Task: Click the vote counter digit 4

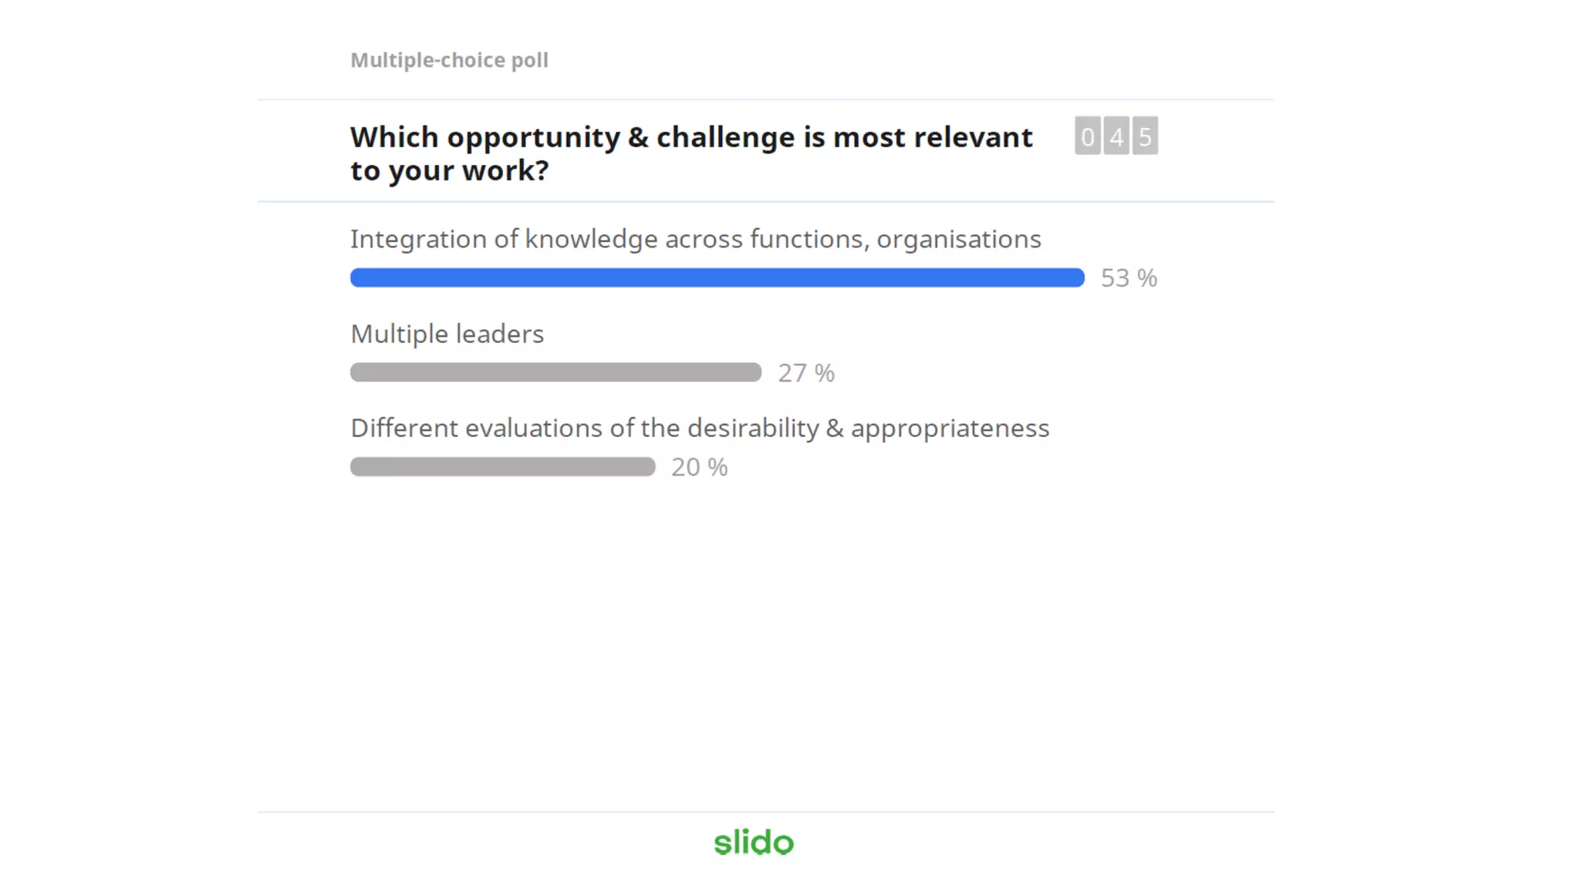Action: pyautogui.click(x=1116, y=136)
